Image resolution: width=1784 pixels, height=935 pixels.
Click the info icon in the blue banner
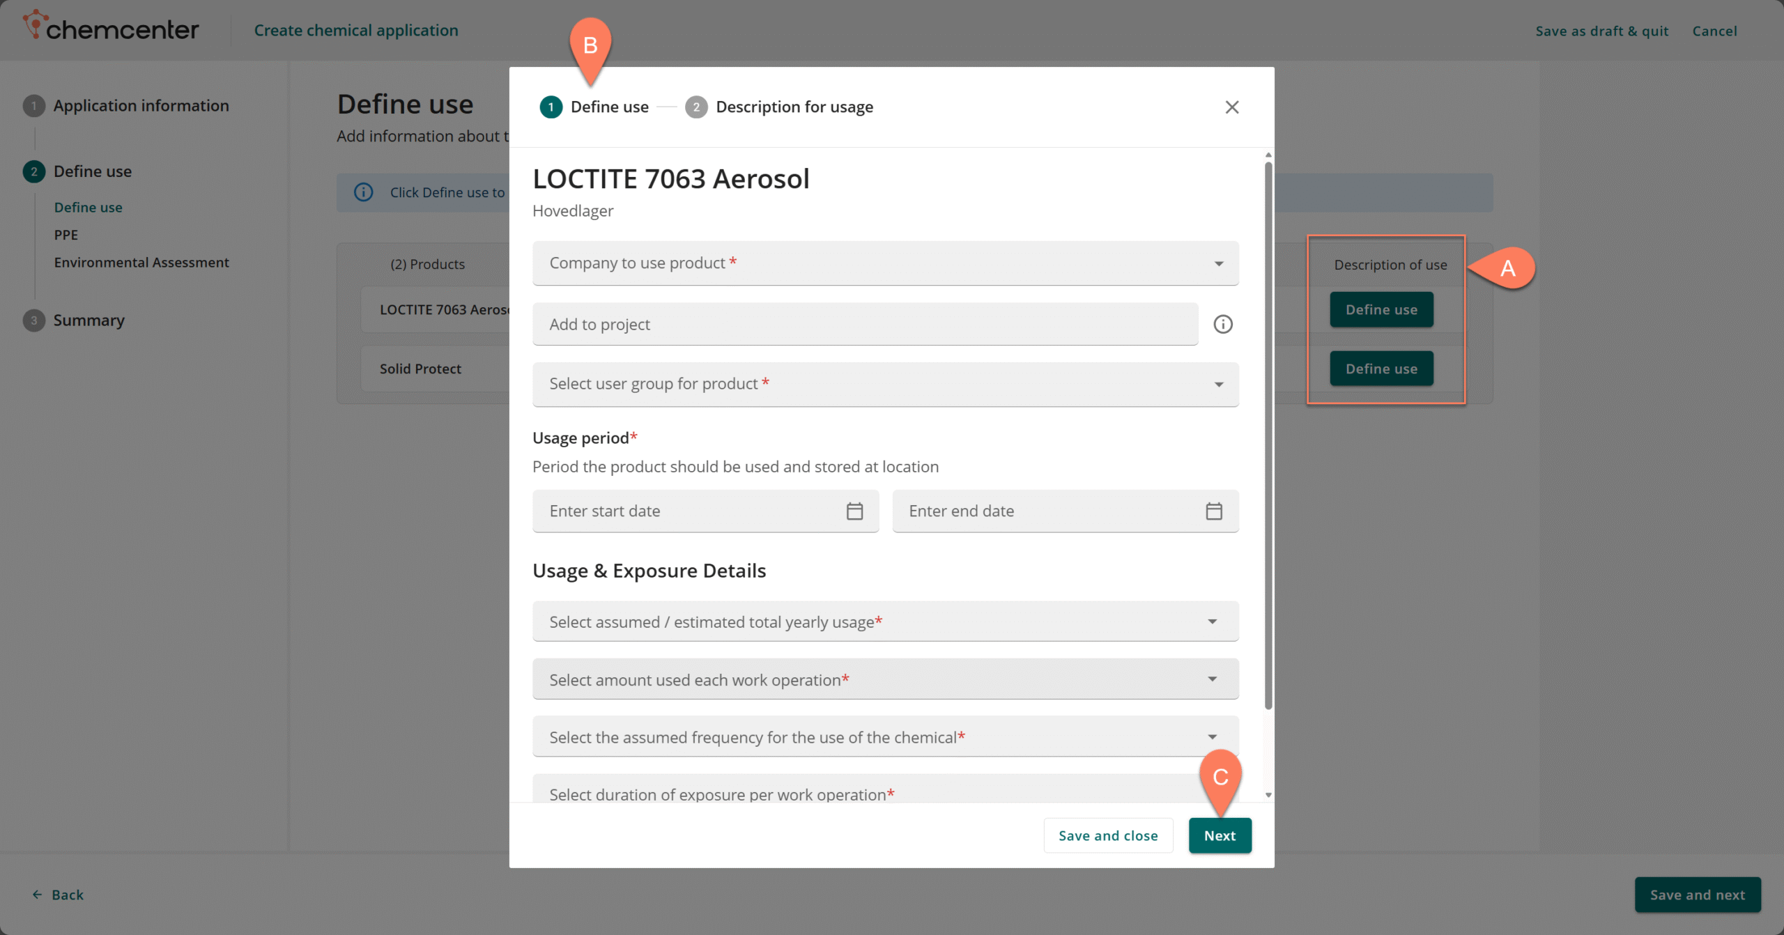pos(364,192)
